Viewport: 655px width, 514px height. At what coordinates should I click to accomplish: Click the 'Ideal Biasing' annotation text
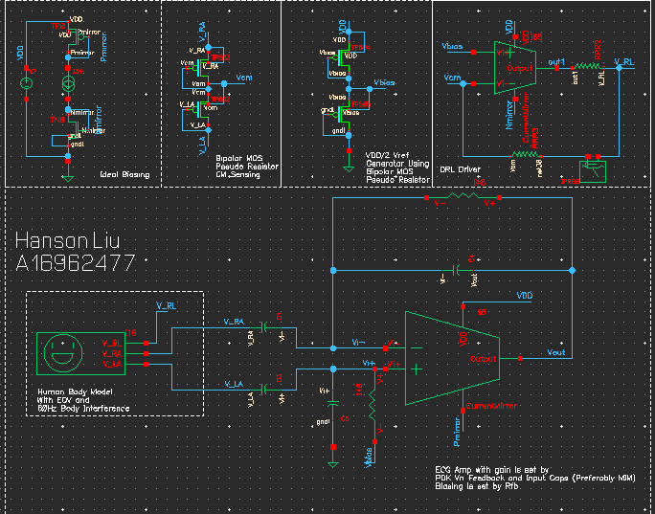pos(124,174)
